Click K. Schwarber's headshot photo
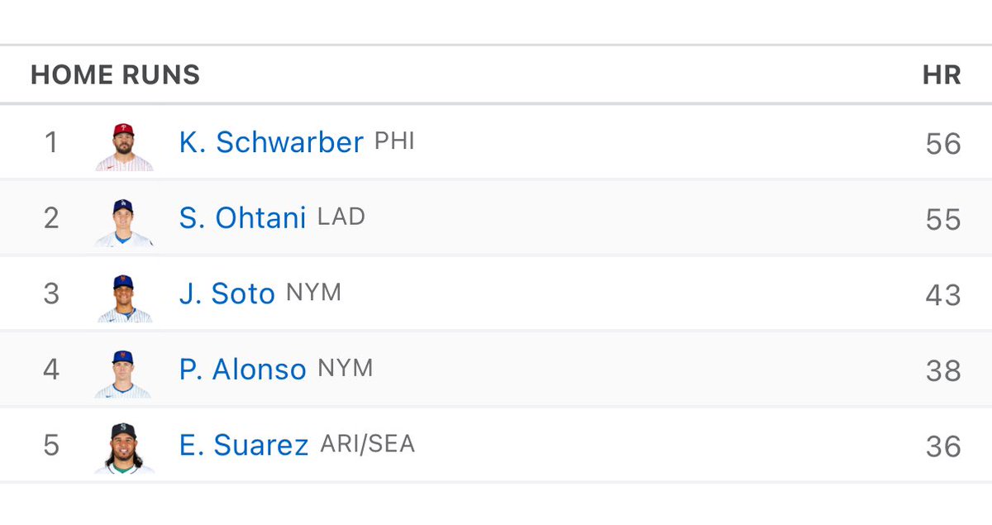Image resolution: width=992 pixels, height=525 pixels. coord(124,146)
